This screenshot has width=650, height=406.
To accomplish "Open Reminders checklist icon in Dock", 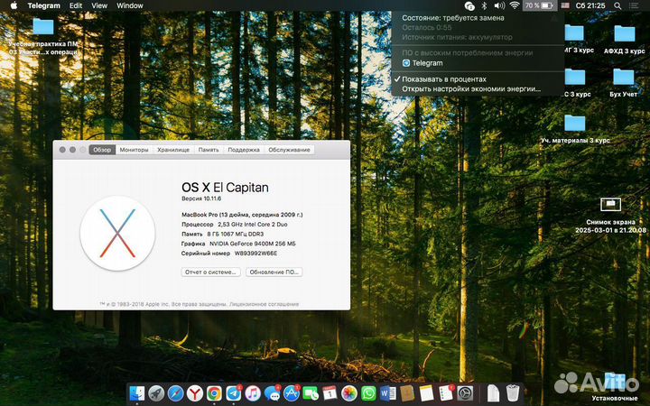I will (x=446, y=393).
